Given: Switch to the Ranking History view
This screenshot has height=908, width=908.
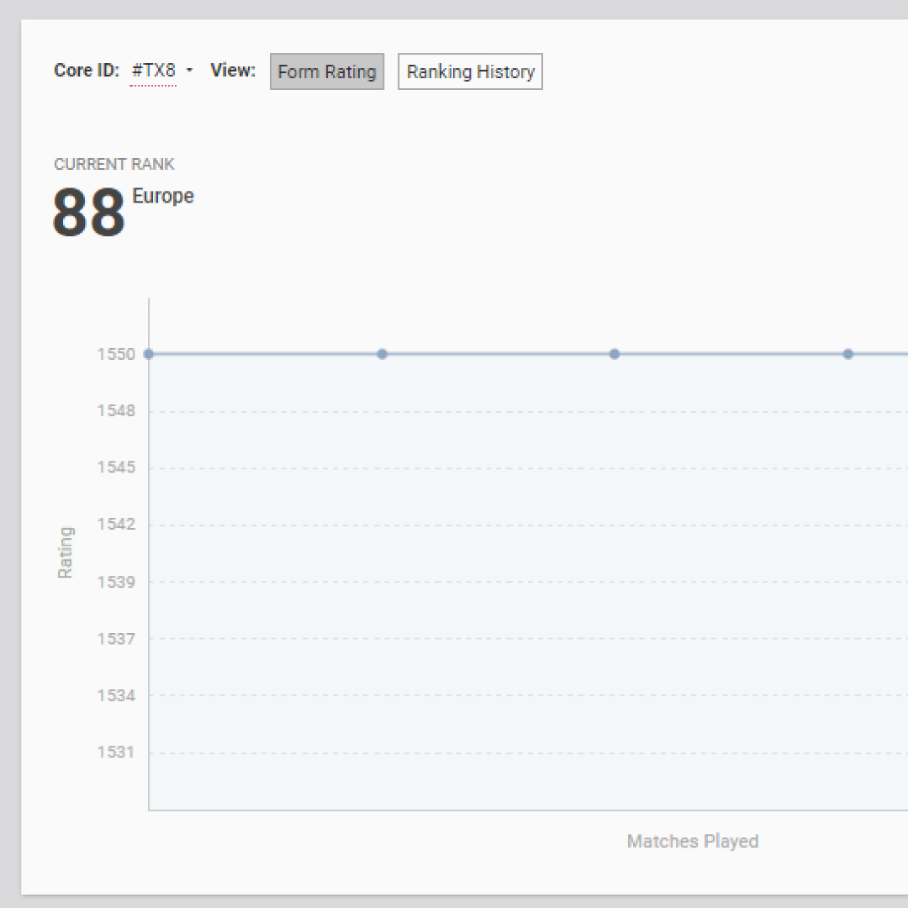Looking at the screenshot, I should (x=470, y=72).
